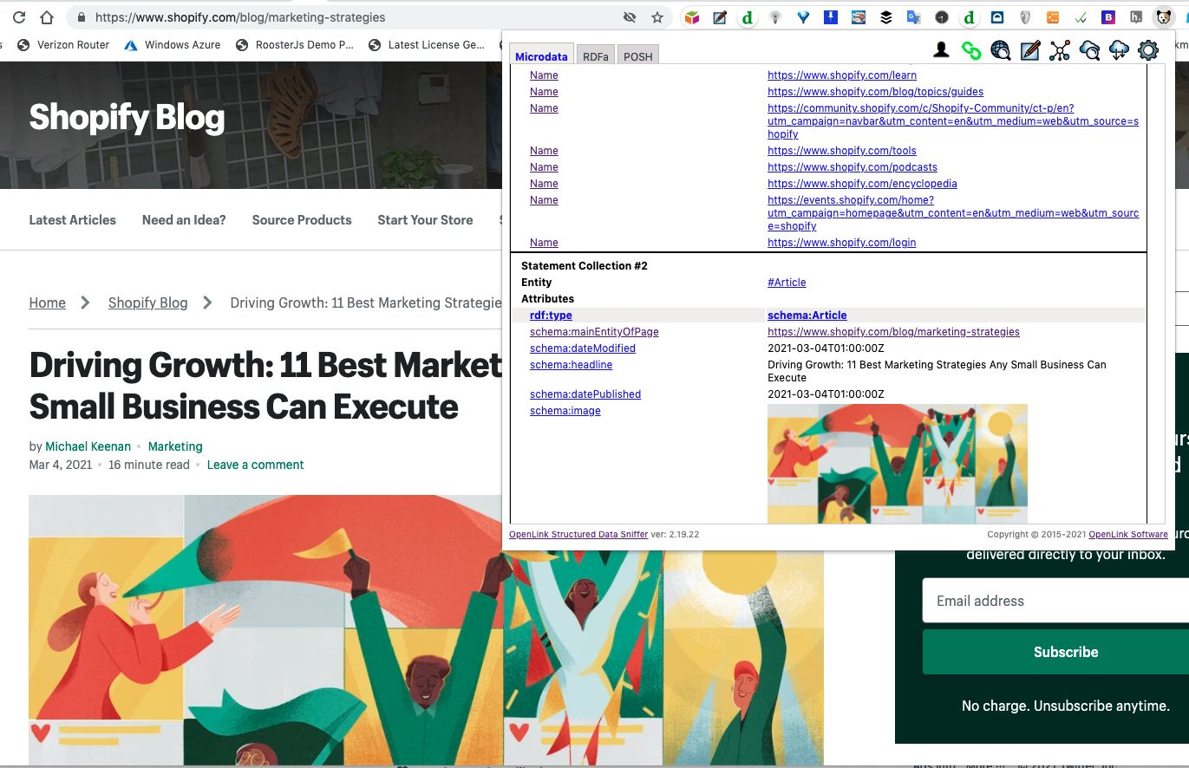Open OpenLink Structured Data Sniffer footer link
This screenshot has height=768, width=1189.
coord(578,535)
